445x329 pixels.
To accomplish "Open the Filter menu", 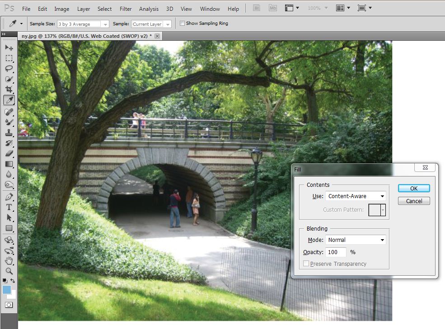I will pos(126,9).
